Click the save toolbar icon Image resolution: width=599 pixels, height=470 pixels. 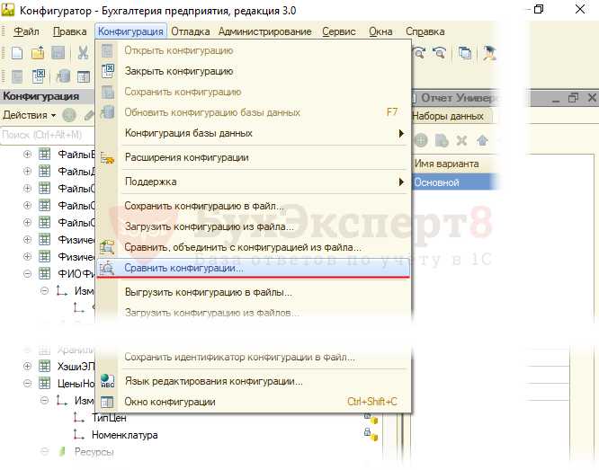(x=58, y=53)
